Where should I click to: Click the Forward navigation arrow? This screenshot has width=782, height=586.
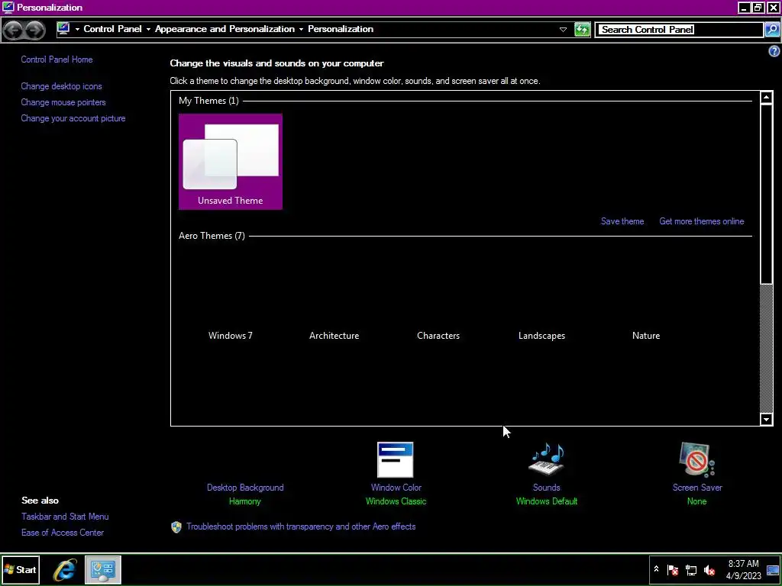point(34,30)
